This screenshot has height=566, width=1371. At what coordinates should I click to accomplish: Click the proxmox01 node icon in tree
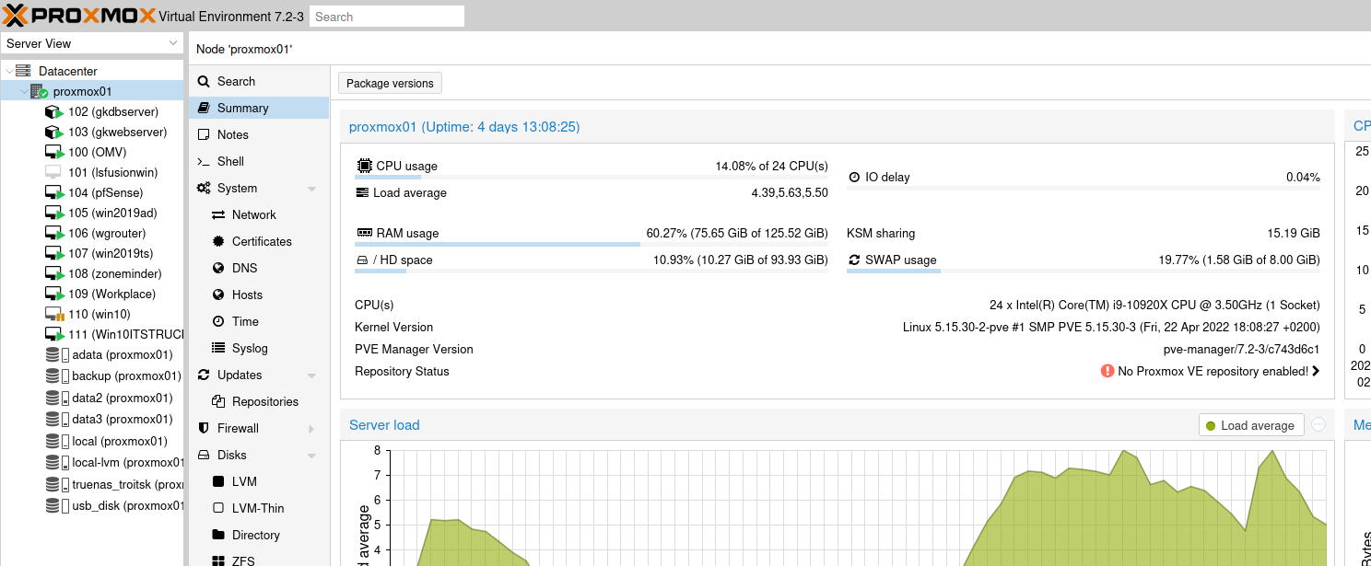point(39,91)
